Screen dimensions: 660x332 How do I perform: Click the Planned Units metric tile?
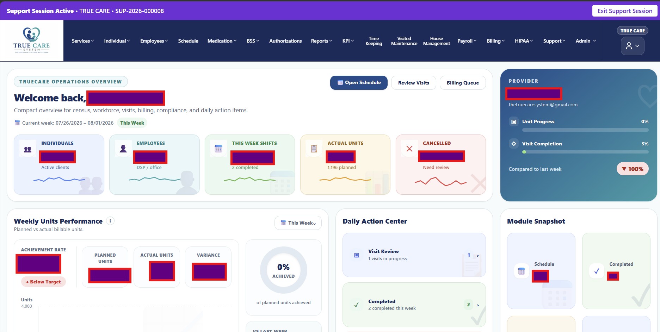[x=105, y=267]
